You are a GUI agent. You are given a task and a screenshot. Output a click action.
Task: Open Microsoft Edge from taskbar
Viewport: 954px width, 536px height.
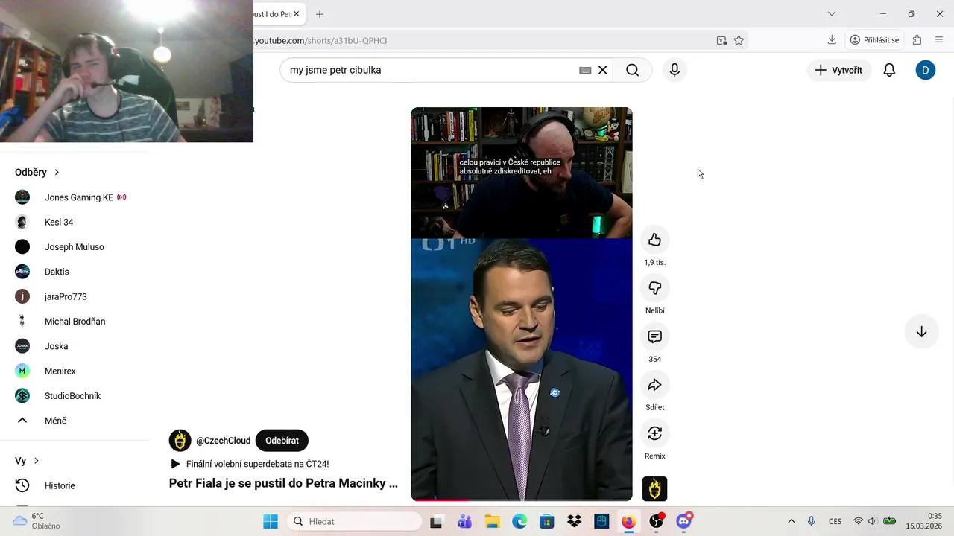click(x=519, y=522)
